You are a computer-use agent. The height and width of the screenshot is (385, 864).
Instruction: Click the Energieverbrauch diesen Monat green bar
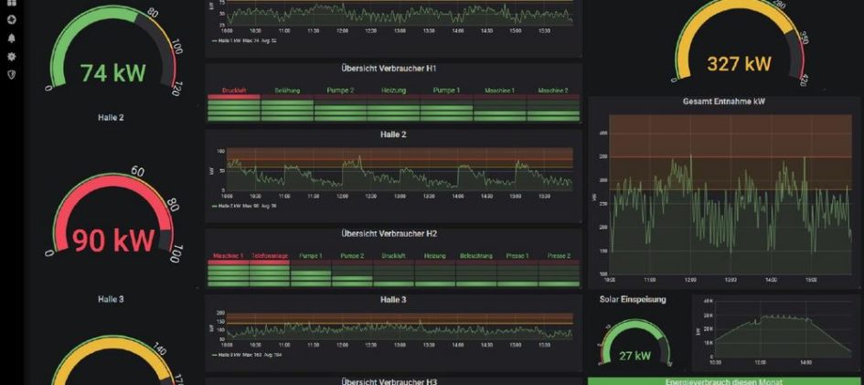pos(724,381)
